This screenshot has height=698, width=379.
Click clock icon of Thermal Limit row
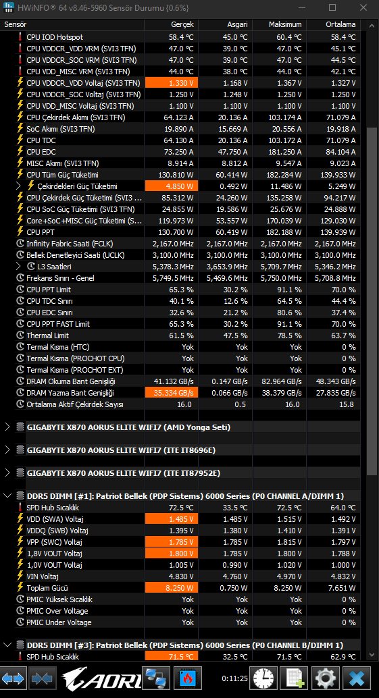click(20, 335)
